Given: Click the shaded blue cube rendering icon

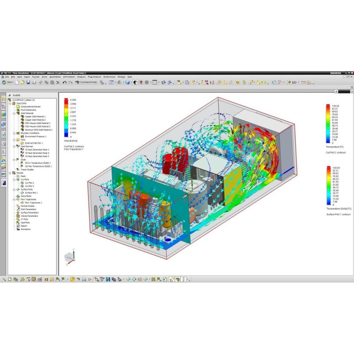Looking at the screenshot, I should click(x=127, y=82).
